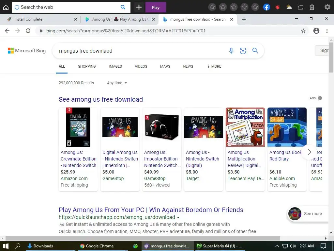Go back with browser back arrow
This screenshot has width=334, height=251.
[7, 31]
